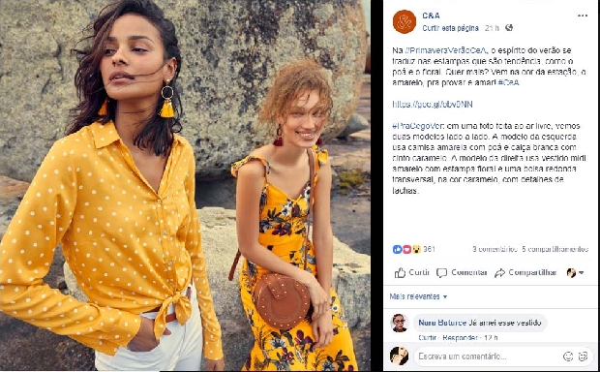View the 5 compartilhamentos link

(x=555, y=249)
